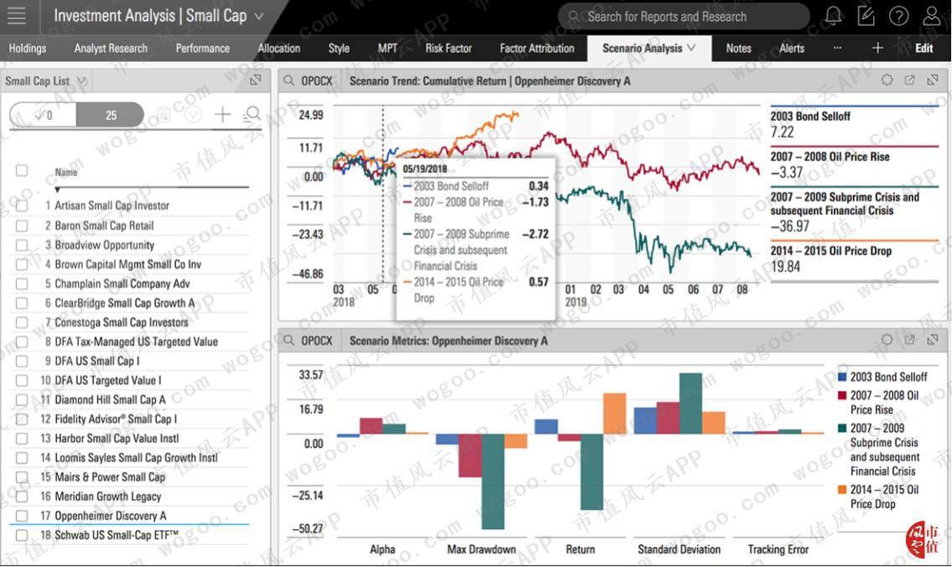Image resolution: width=952 pixels, height=567 pixels.
Task: Switch to the Risk Factor tab
Action: coord(448,48)
